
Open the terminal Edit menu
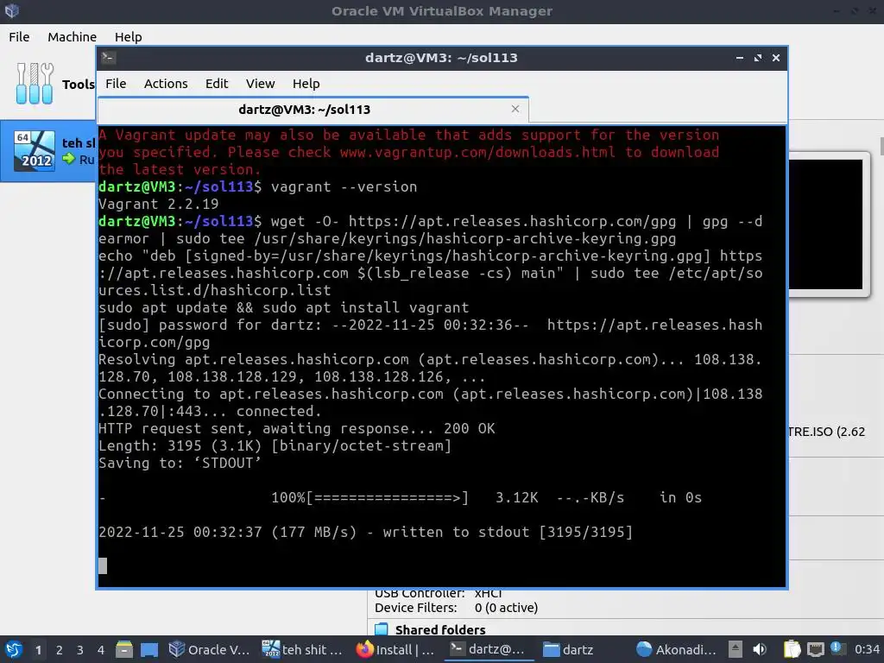(217, 84)
